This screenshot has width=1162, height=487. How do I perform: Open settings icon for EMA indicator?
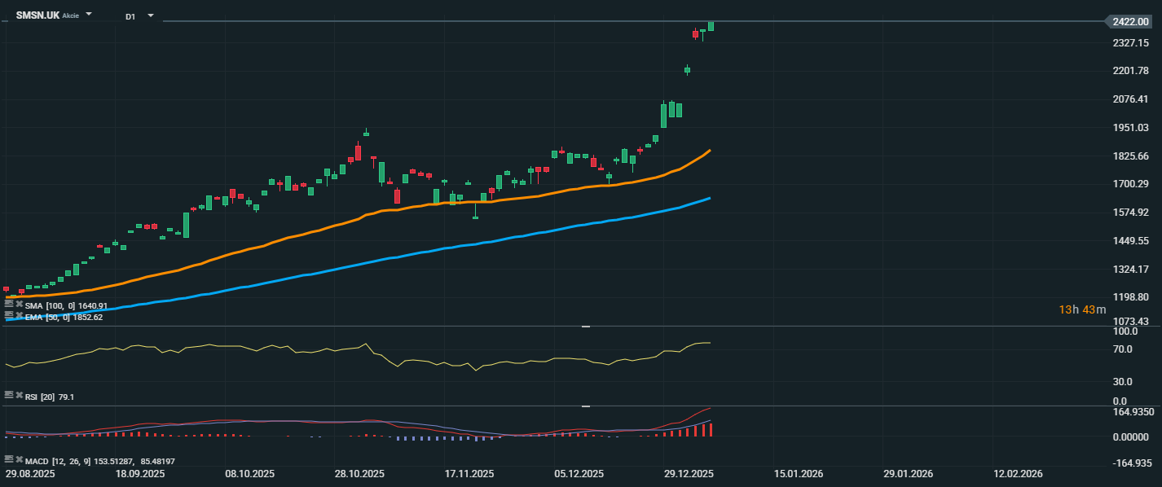point(9,316)
